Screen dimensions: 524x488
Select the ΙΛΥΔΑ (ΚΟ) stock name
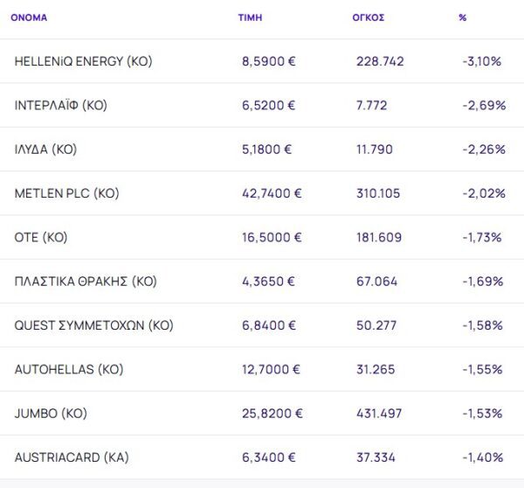45,150
